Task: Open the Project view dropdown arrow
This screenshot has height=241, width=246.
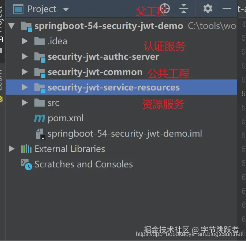Action: tap(66, 10)
